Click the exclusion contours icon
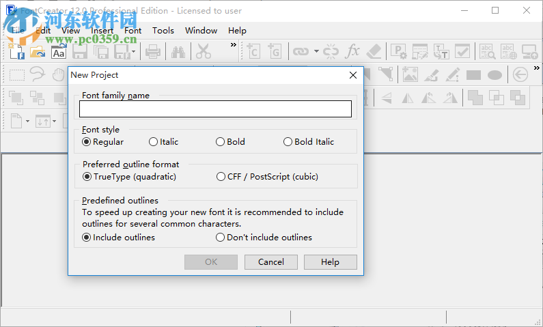543x327 pixels. [517, 98]
